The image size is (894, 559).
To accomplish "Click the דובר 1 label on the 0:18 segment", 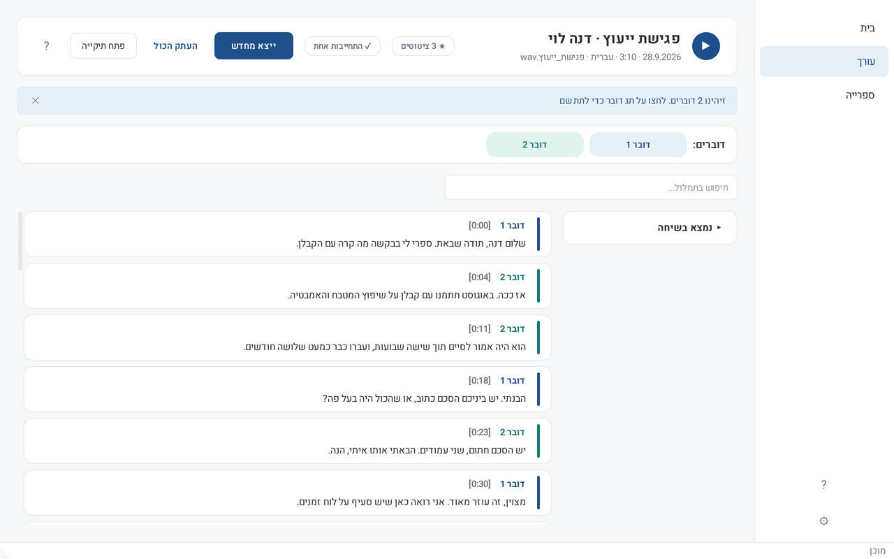I will tap(512, 381).
